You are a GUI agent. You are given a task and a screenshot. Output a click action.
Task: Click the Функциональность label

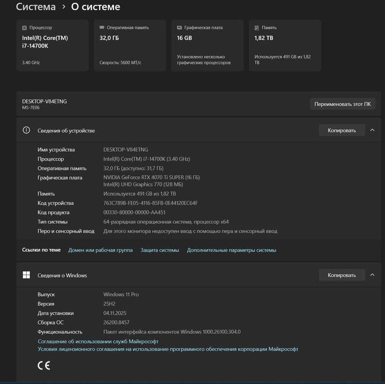click(60, 332)
